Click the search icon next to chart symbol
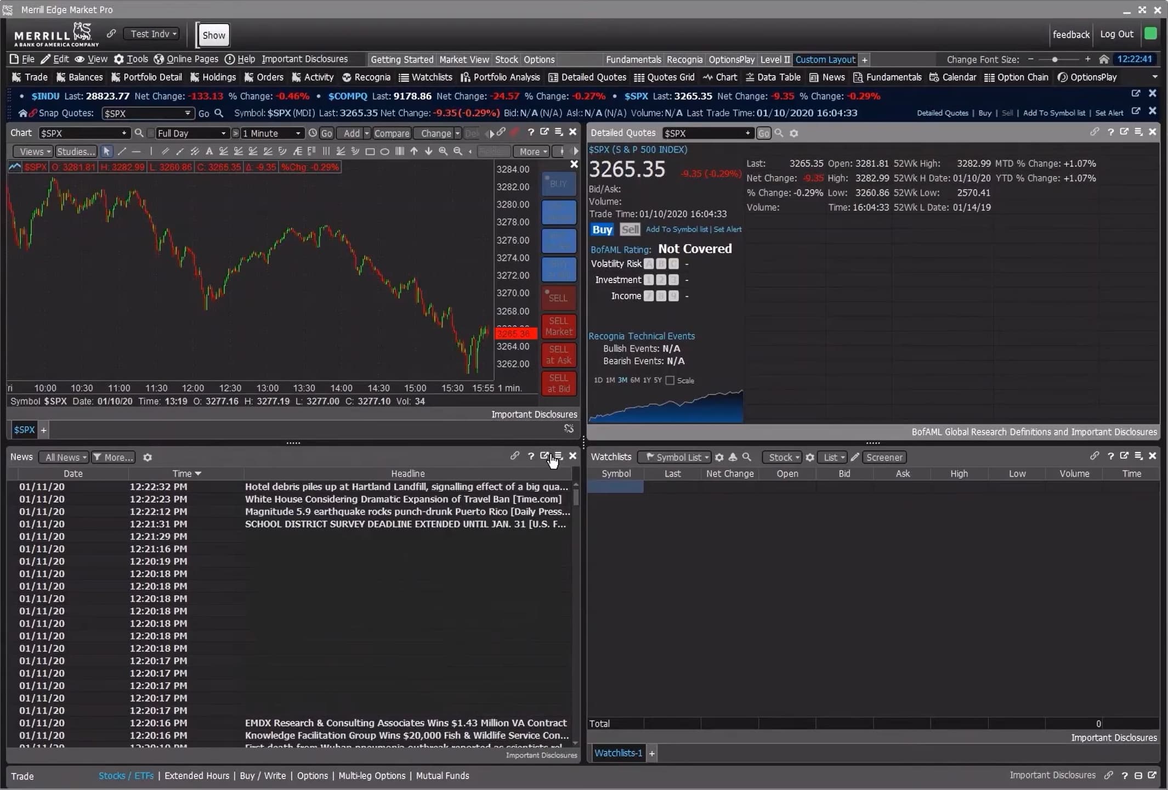 (x=139, y=133)
